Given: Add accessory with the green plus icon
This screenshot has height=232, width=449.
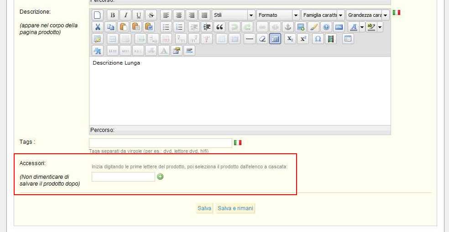Looking at the screenshot, I should 160,177.
